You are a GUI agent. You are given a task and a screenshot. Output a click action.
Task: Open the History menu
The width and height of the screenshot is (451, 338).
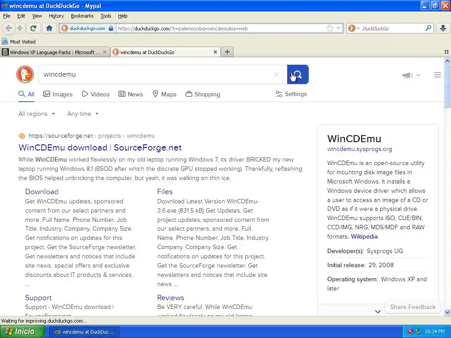click(x=56, y=16)
